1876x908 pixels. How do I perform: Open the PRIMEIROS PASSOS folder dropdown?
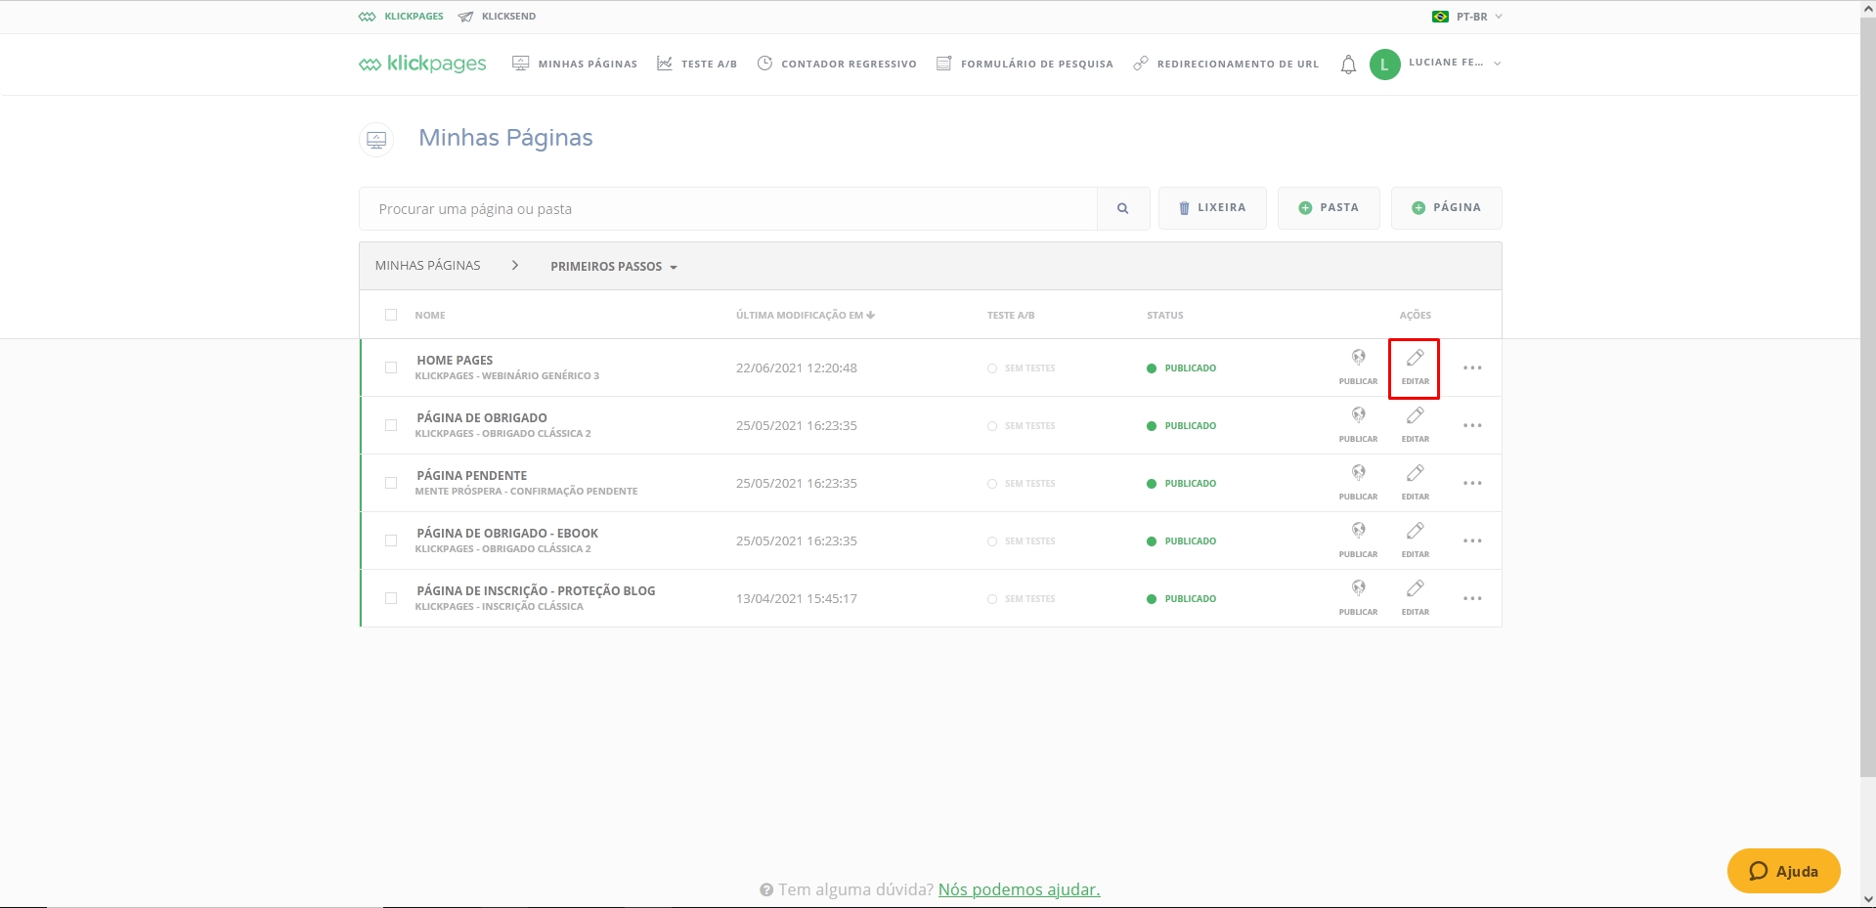point(614,266)
